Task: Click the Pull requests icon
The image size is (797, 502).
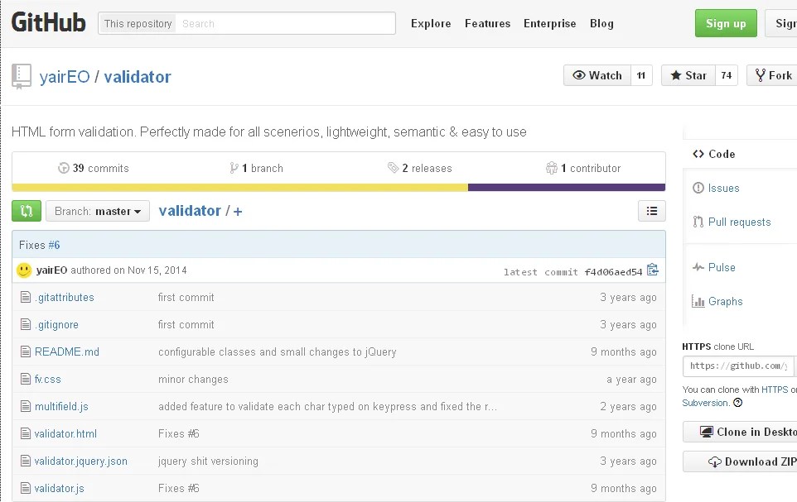Action: pyautogui.click(x=698, y=222)
